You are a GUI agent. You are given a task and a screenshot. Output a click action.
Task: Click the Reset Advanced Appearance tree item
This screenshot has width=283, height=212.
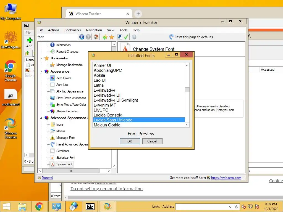coord(72,144)
